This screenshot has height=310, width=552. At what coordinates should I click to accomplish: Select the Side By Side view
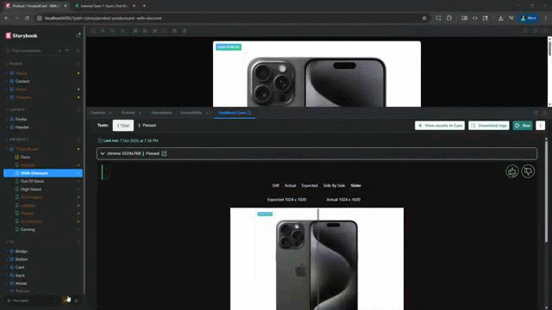pyautogui.click(x=334, y=186)
